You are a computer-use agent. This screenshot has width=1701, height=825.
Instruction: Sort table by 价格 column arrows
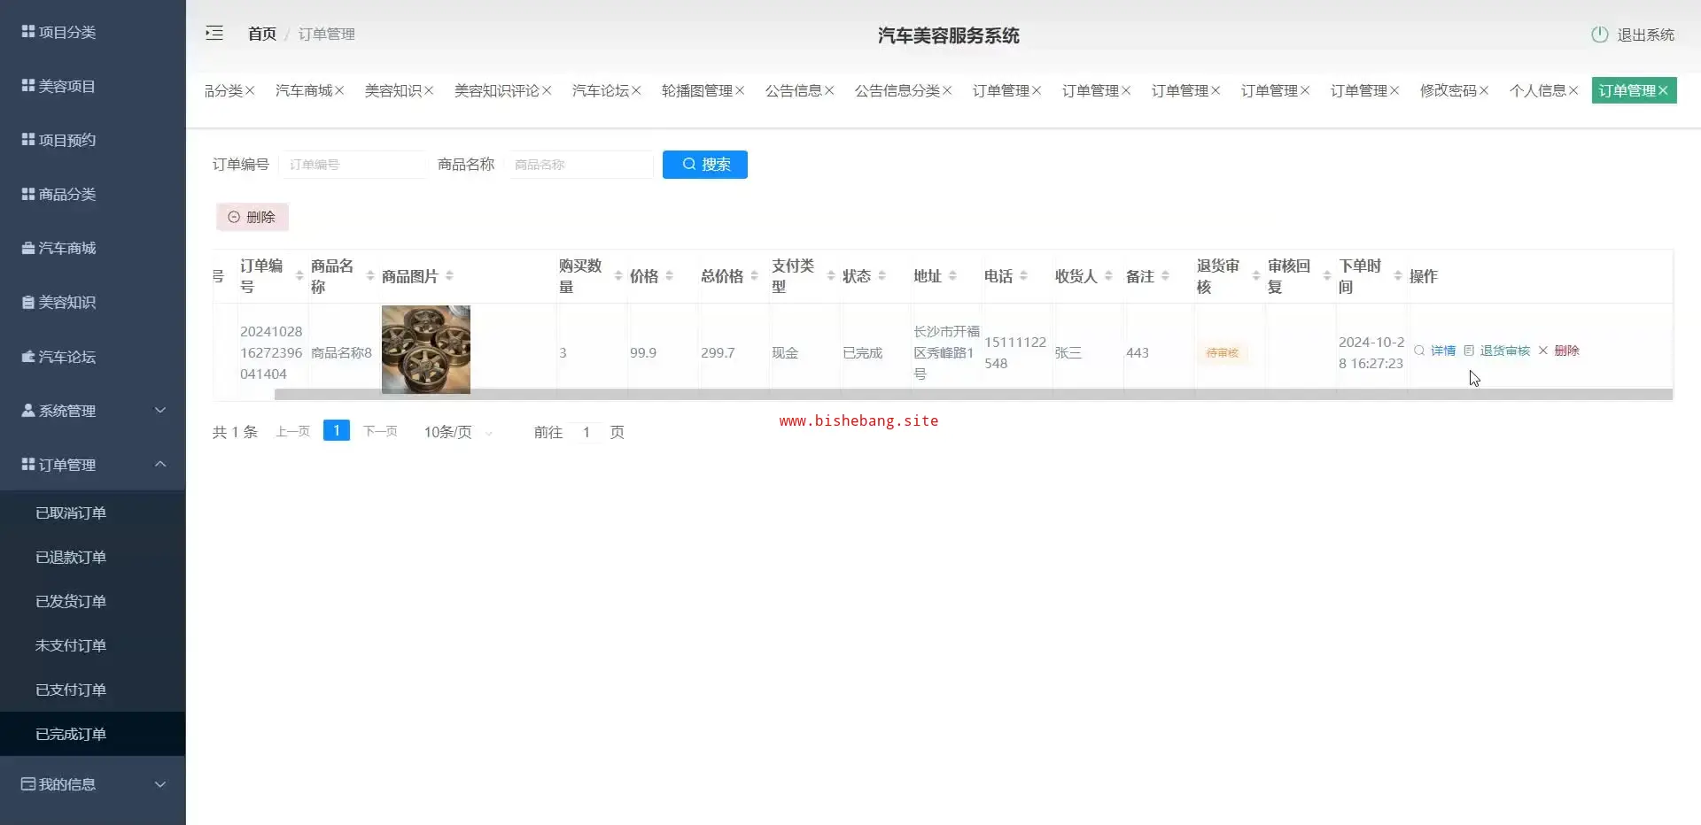pyautogui.click(x=669, y=276)
